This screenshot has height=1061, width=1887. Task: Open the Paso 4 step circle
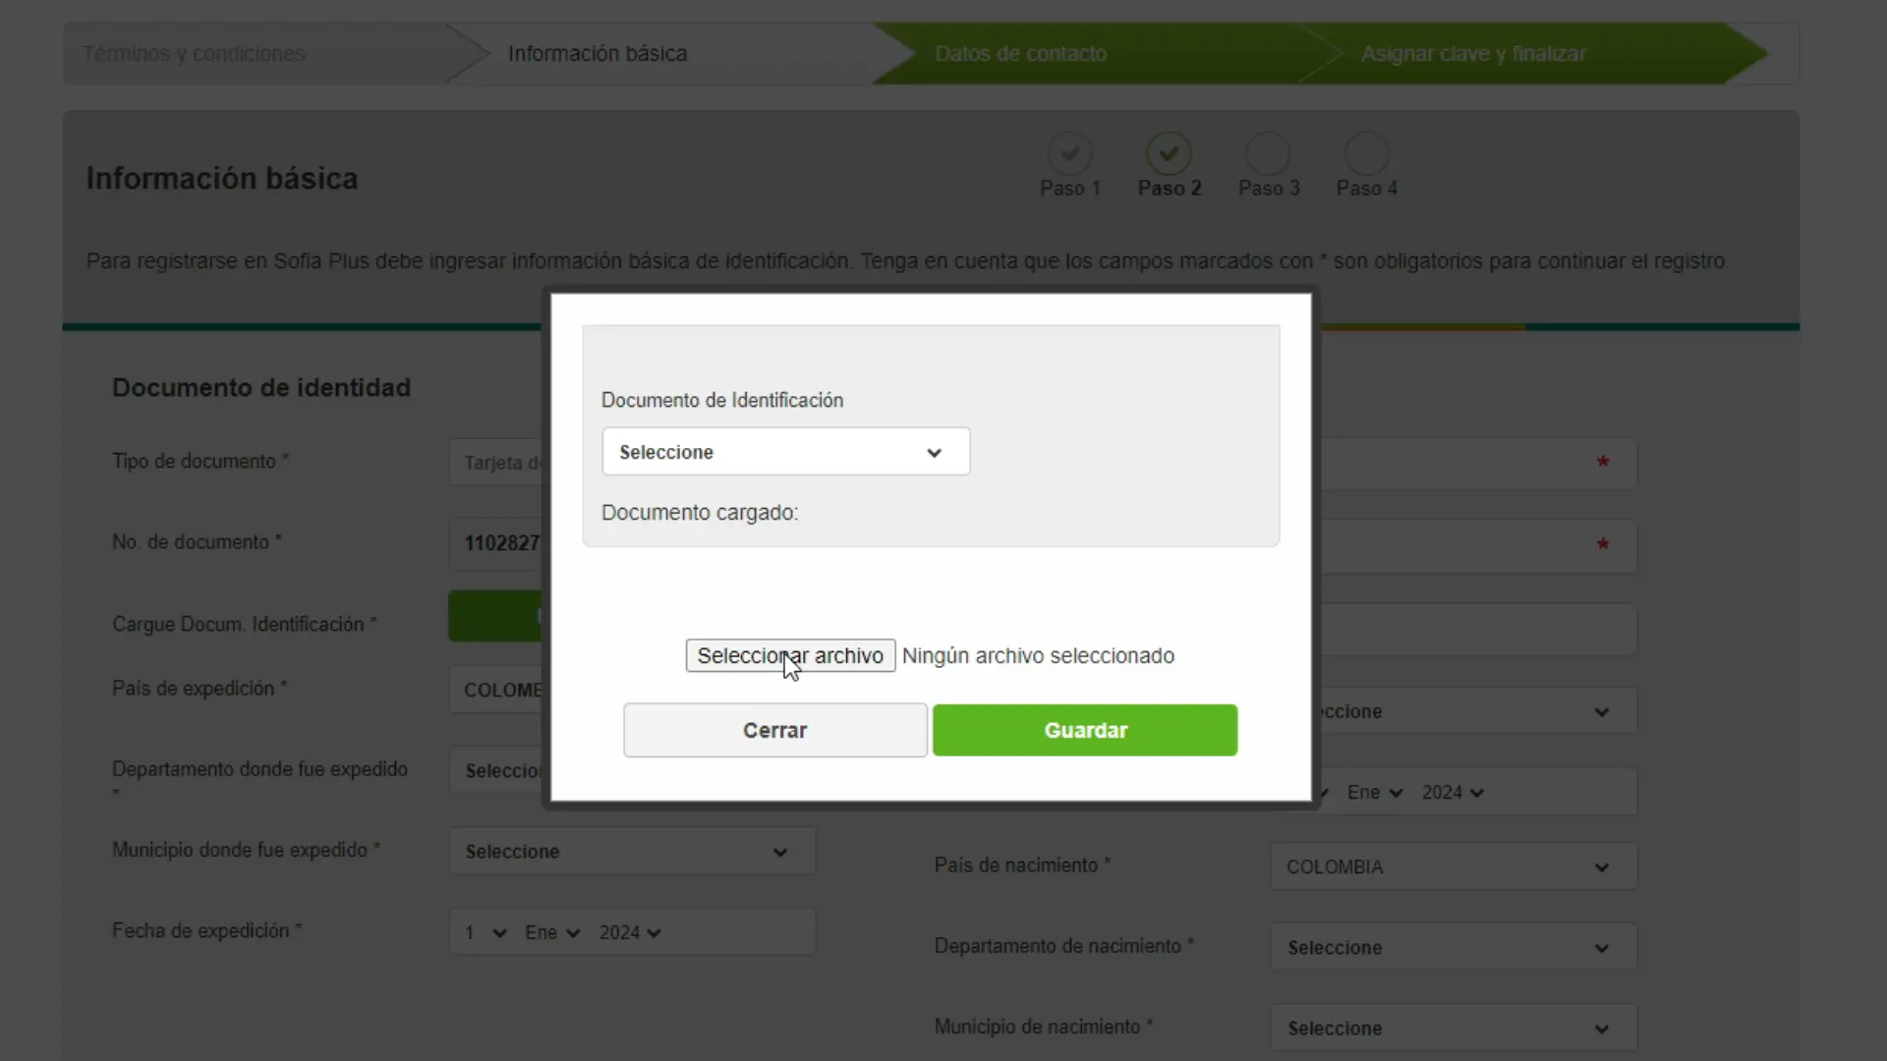1367,152
